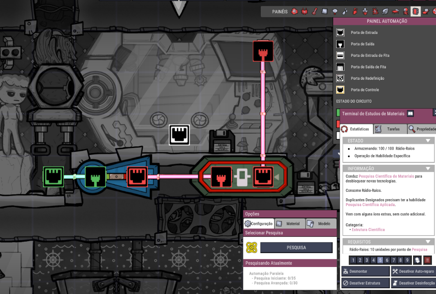Image resolution: width=436 pixels, height=294 pixels.
Task: Collapse the INFORMAÇÃO section
Action: [x=428, y=168]
